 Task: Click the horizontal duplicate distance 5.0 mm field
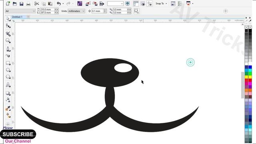click(120, 10)
